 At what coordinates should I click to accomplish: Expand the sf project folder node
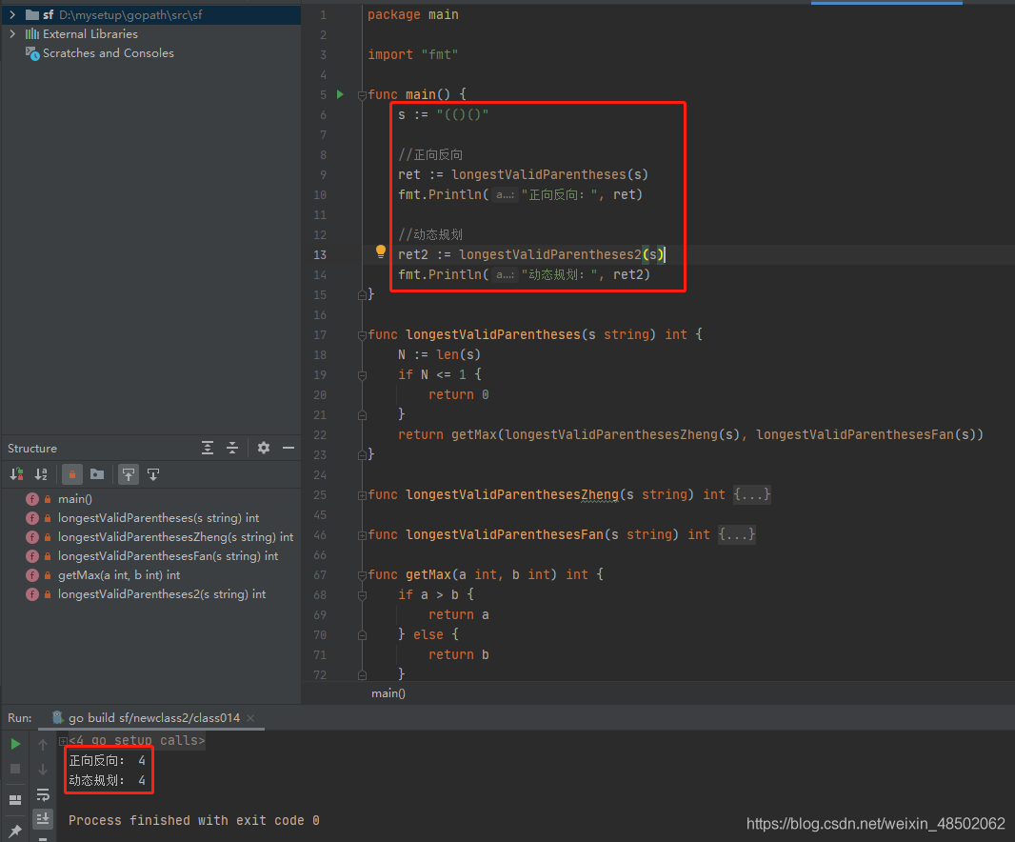12,14
